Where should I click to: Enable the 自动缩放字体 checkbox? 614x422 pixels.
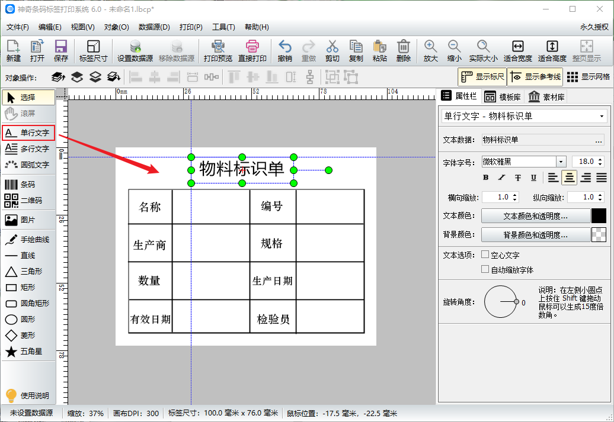click(485, 269)
